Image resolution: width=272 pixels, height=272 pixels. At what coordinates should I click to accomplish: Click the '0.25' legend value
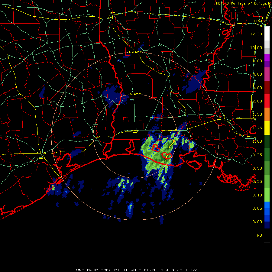(257, 182)
